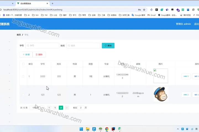Open the 国外短信 bookmark
Viewport: 199px width, 132px height.
pos(185,15)
